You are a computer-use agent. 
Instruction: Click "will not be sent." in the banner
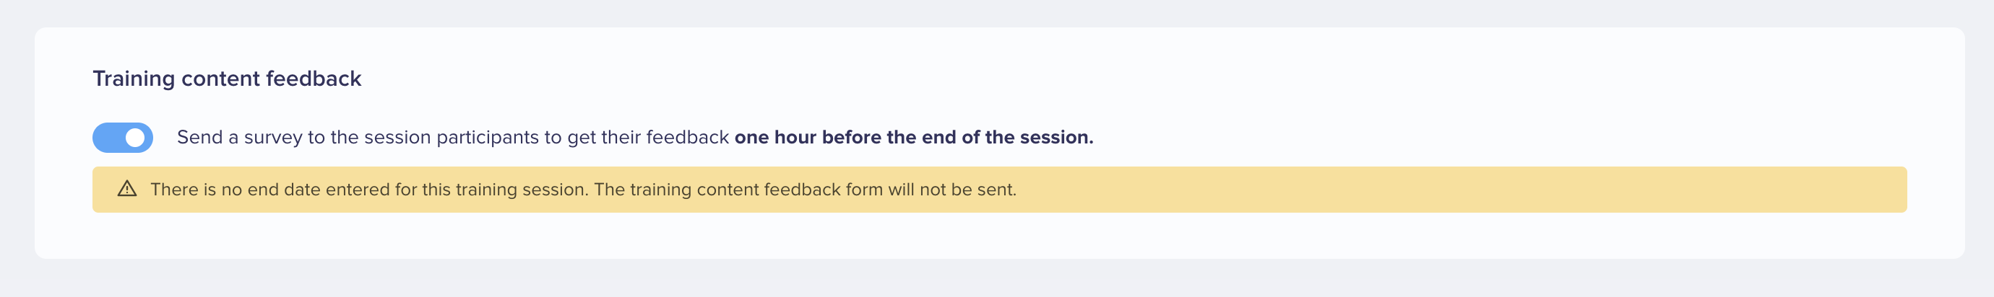[x=952, y=190]
